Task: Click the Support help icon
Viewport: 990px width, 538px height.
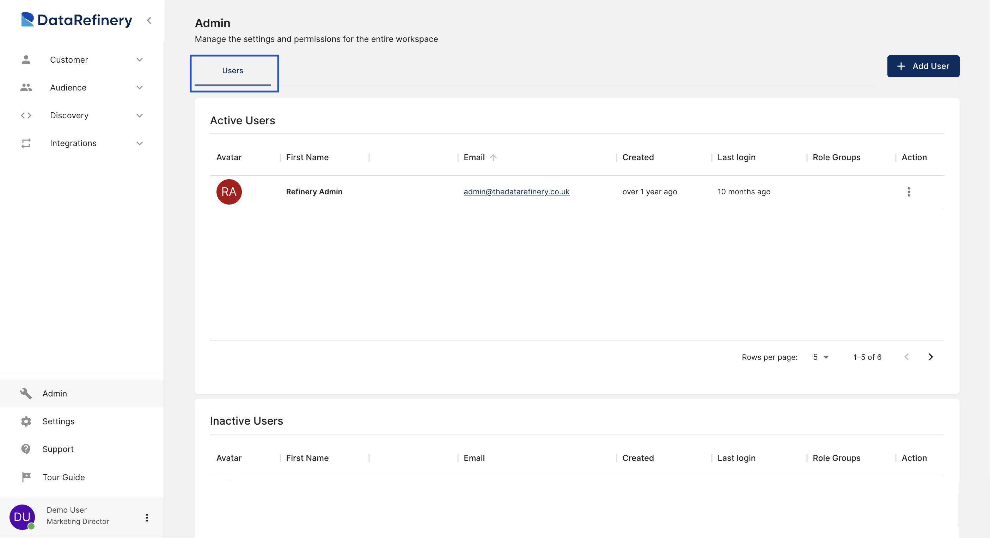Action: coord(26,449)
